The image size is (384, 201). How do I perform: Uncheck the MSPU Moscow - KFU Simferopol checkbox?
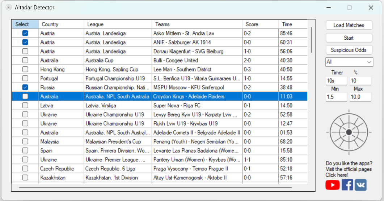tap(25, 87)
